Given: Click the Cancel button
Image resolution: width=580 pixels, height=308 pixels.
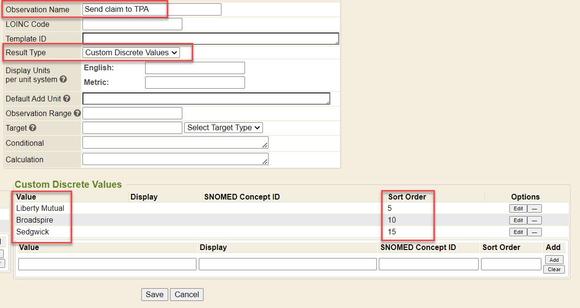Looking at the screenshot, I should click(187, 294).
